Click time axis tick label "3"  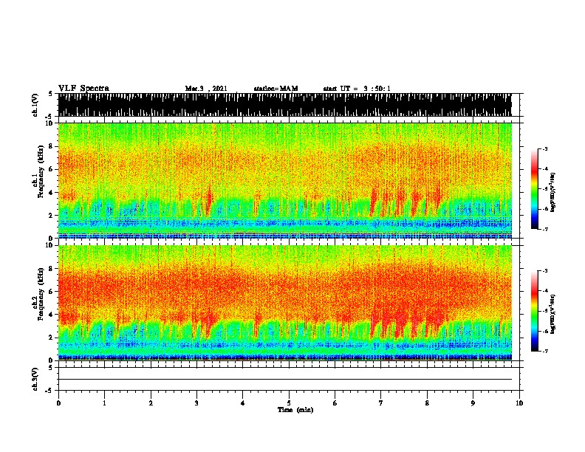196,403
